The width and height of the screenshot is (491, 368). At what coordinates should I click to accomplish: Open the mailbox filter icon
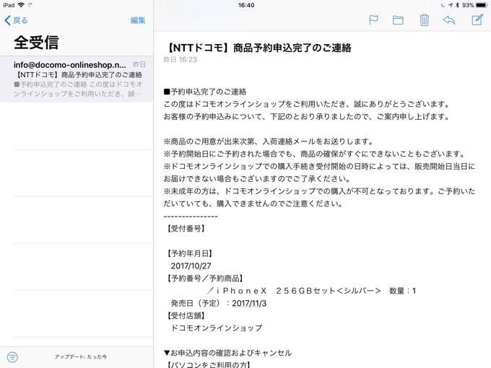[x=12, y=356]
